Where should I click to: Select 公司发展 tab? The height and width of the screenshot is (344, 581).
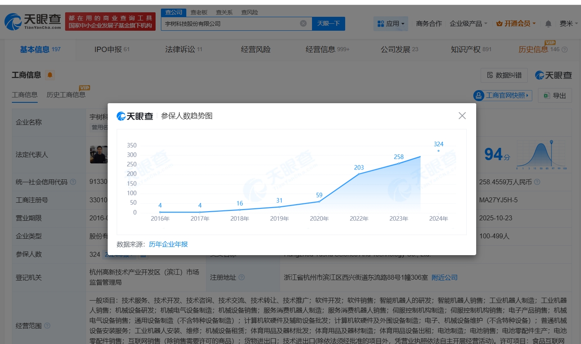coord(399,50)
